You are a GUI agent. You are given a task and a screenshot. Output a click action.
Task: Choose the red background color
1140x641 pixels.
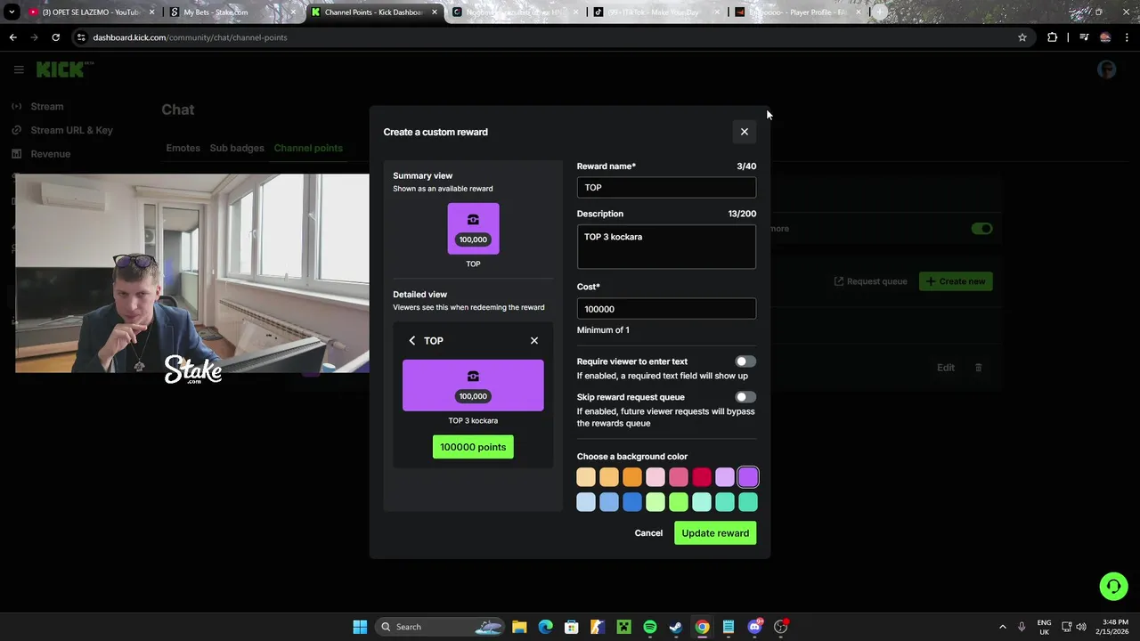[702, 478]
